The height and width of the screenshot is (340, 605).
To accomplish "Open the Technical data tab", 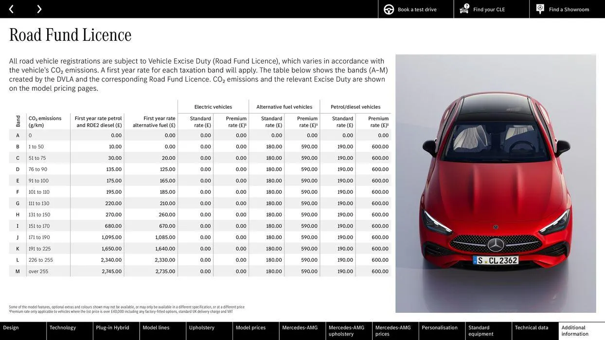I will pos(534,330).
